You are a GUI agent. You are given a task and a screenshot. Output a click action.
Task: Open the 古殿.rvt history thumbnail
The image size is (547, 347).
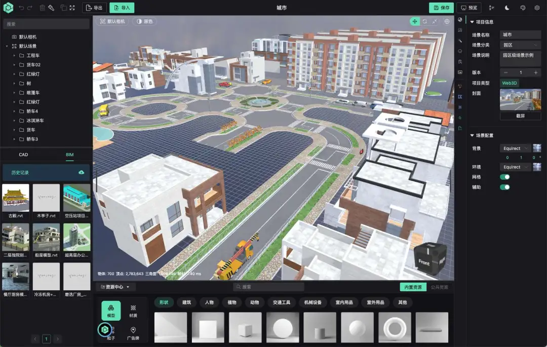(15, 198)
